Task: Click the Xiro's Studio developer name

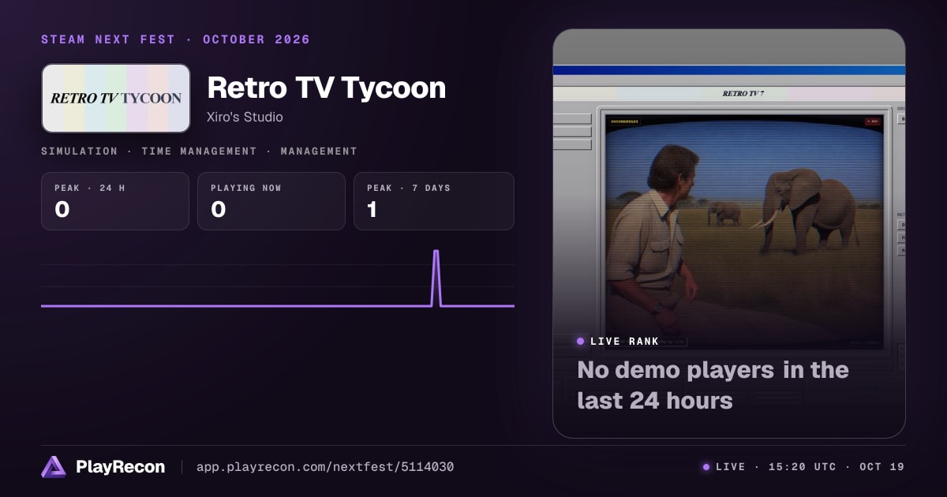Action: tap(245, 117)
